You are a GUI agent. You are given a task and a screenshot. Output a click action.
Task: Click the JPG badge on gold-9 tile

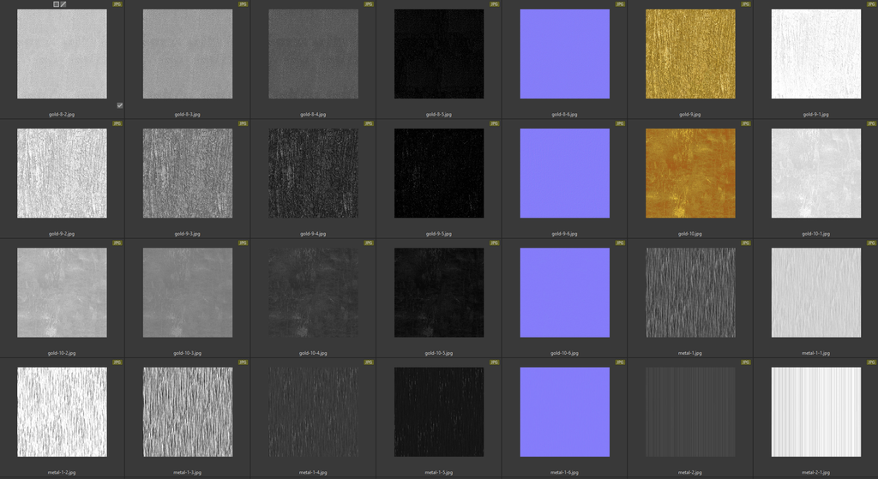pyautogui.click(x=746, y=4)
